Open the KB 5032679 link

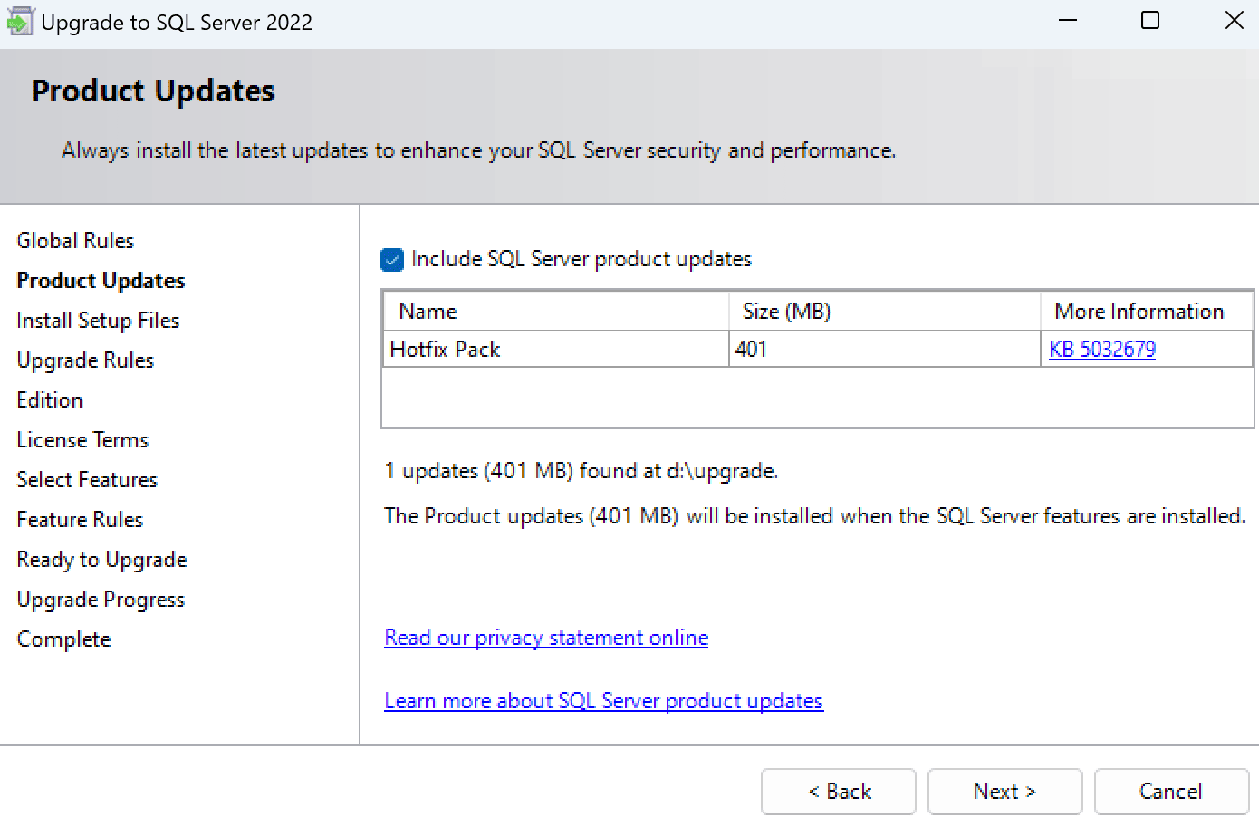pos(1101,350)
